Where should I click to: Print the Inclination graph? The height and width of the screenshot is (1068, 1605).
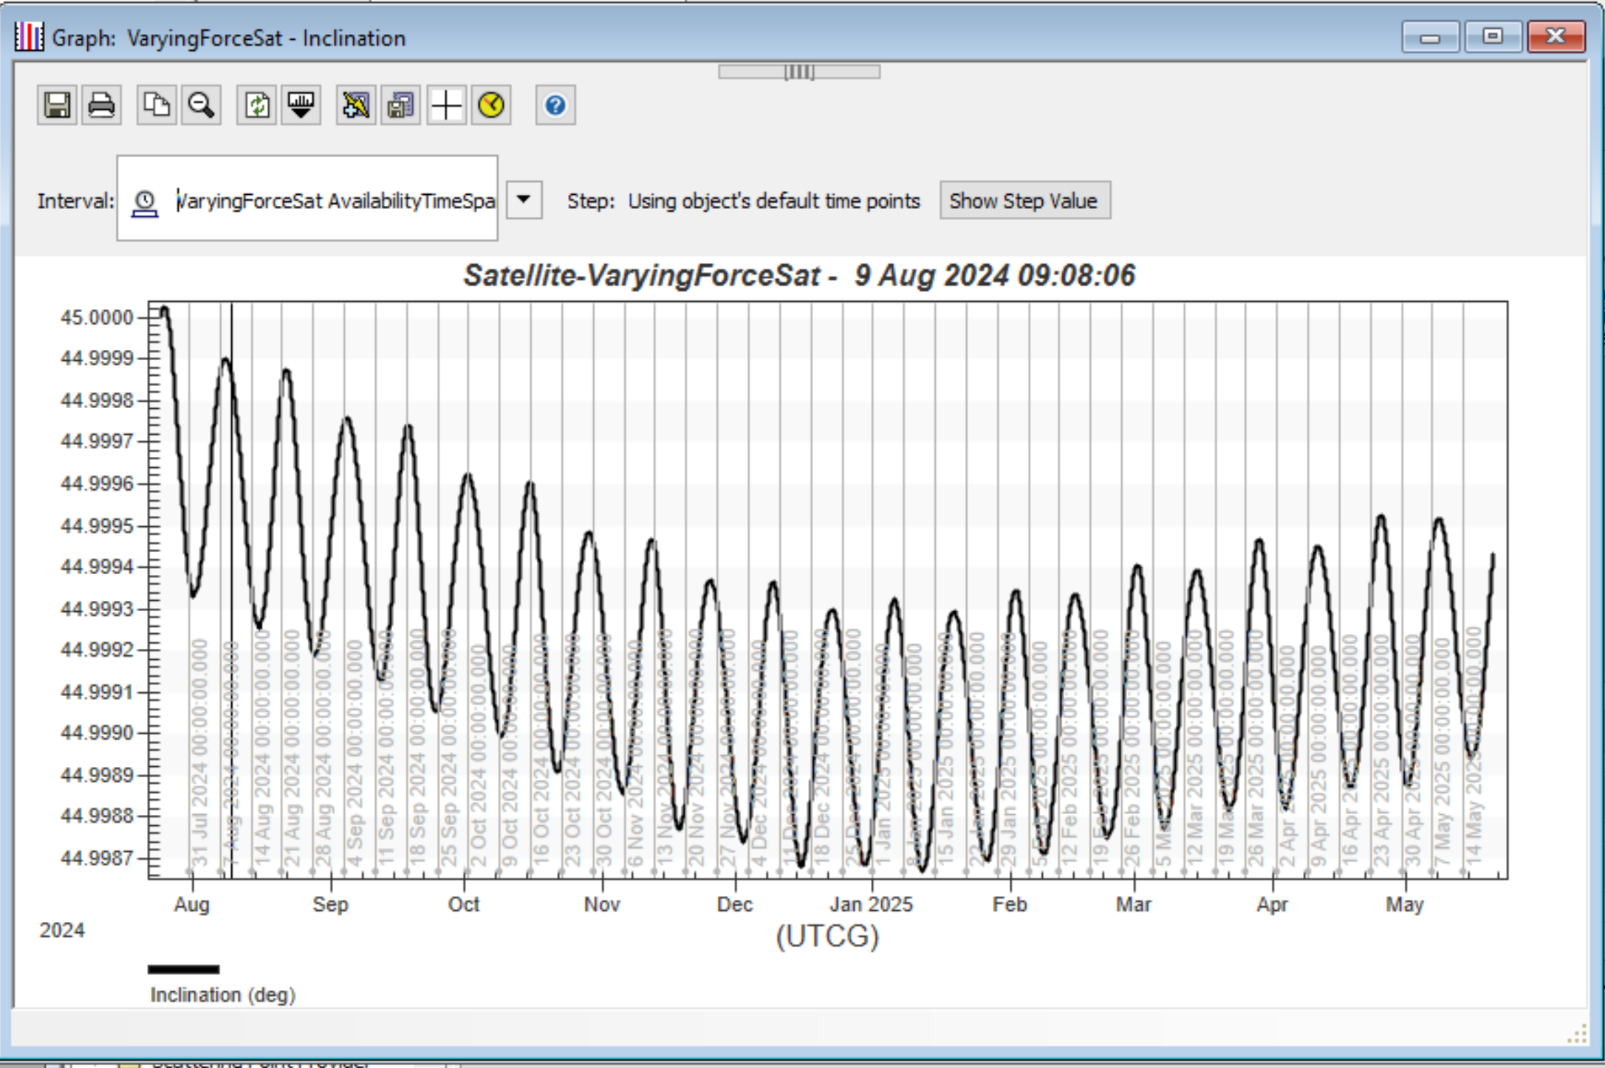point(101,106)
